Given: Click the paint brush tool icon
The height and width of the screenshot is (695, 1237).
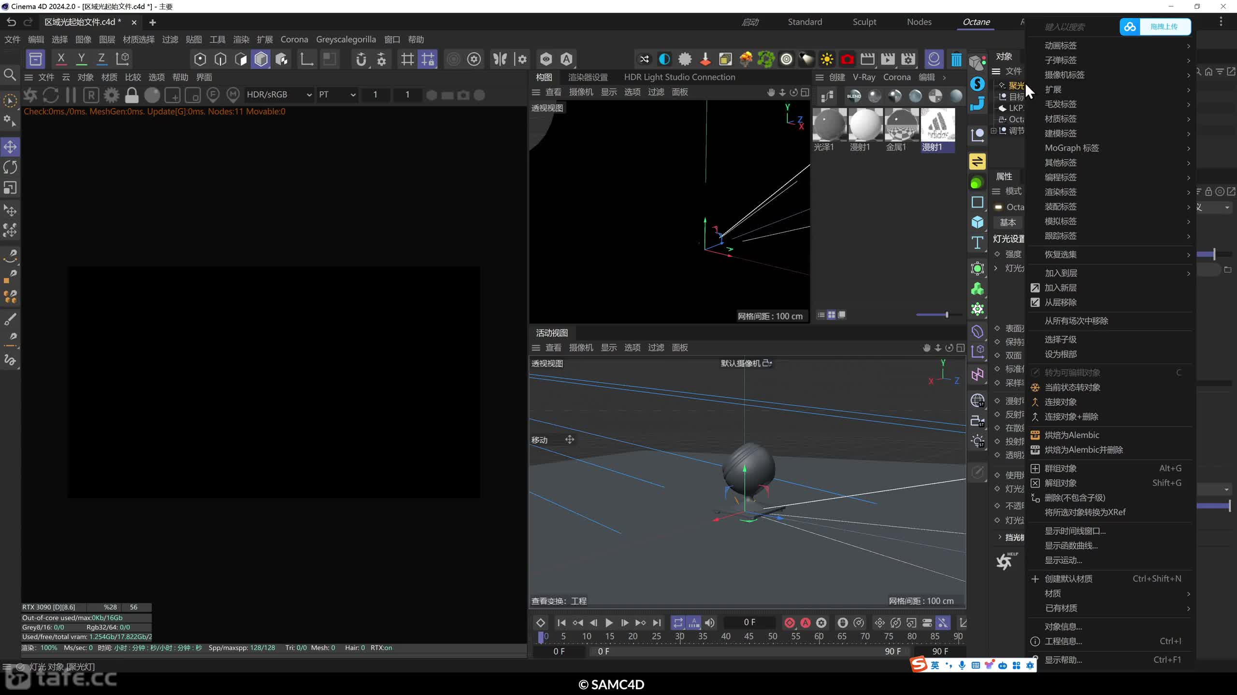Looking at the screenshot, I should point(10,319).
